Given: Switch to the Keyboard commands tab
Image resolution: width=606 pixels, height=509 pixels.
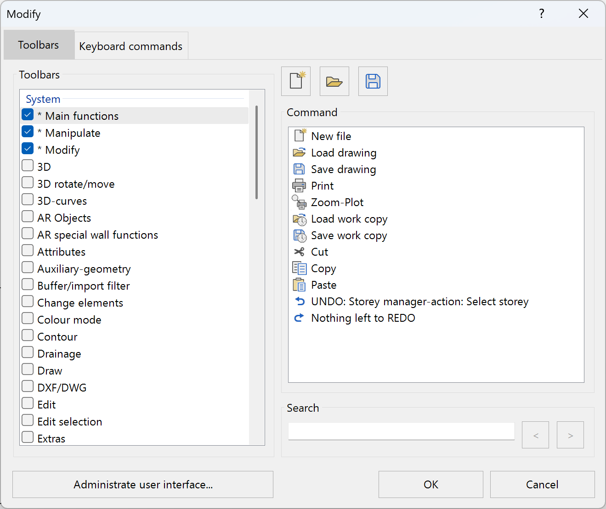Looking at the screenshot, I should tap(130, 45).
